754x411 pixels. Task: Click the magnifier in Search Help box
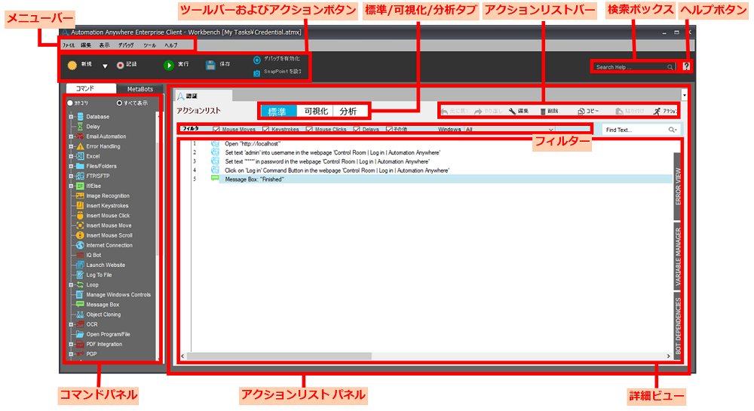[670, 67]
